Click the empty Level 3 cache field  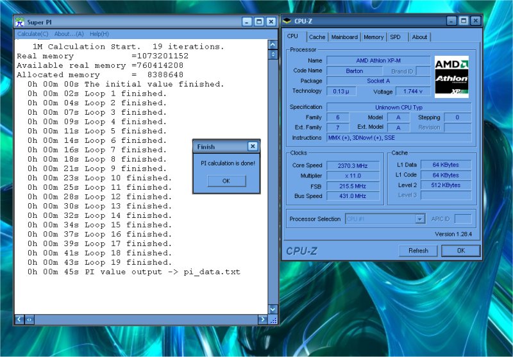[x=446, y=195]
